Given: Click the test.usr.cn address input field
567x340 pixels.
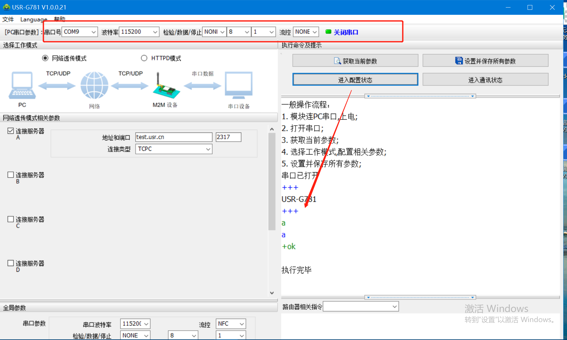Looking at the screenshot, I should pos(174,137).
